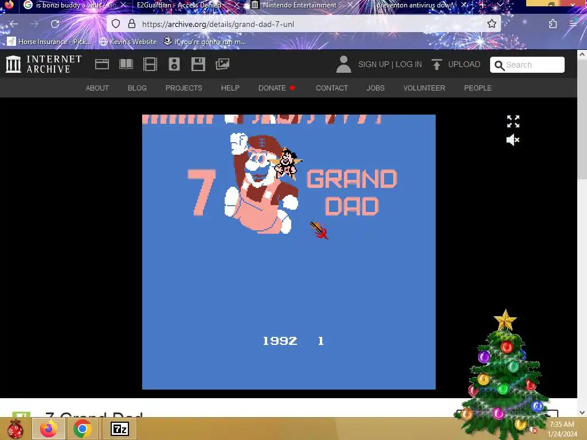Screen dimensions: 587x440
Task: Click the Christmas ornament start button
Action: [15, 429]
